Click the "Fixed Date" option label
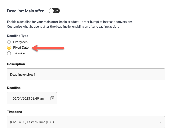 coord(21,48)
